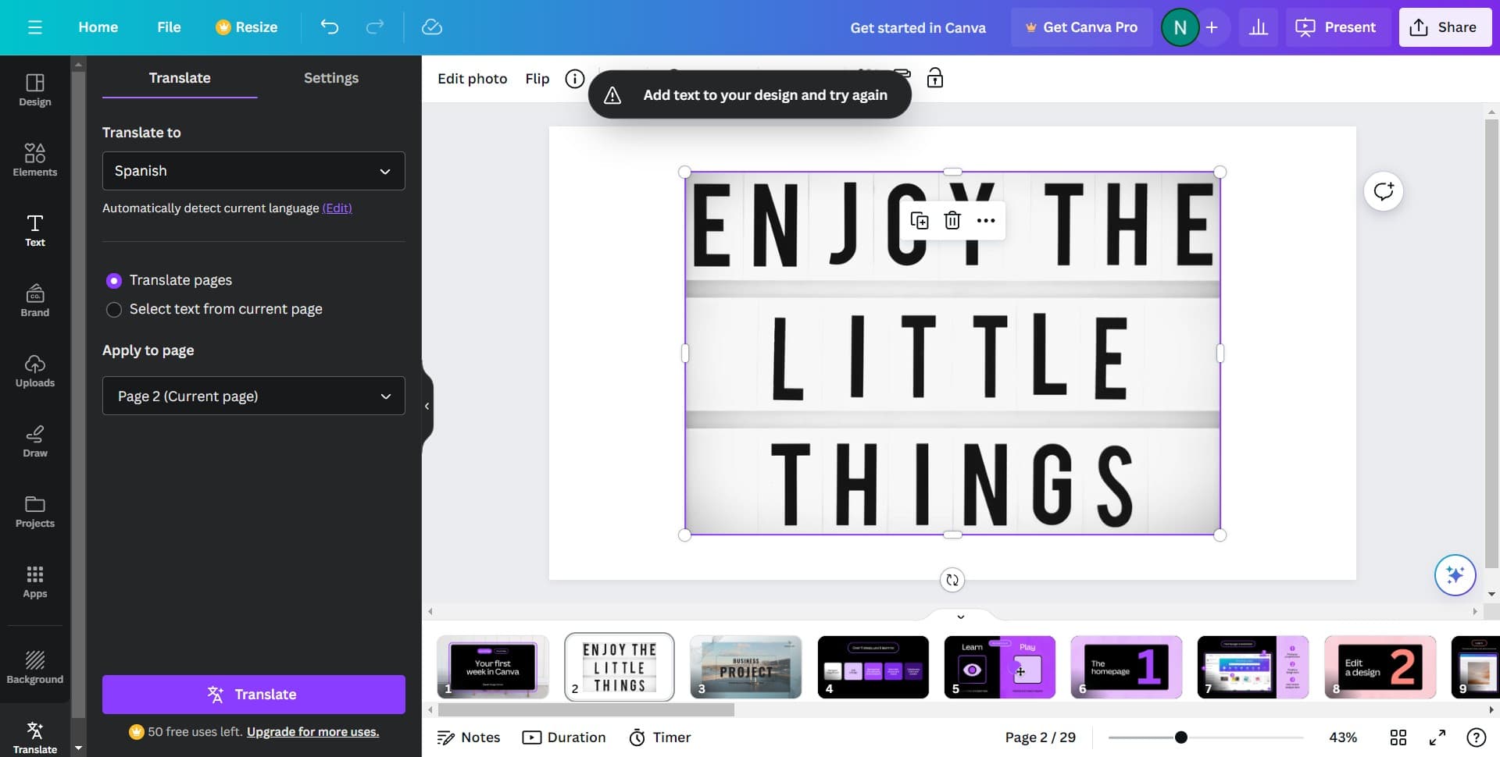Open the File menu
The width and height of the screenshot is (1500, 757).
click(x=169, y=27)
